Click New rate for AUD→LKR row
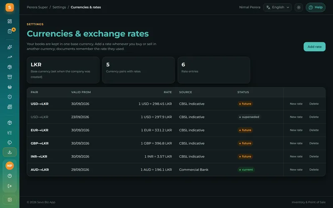 pos(296,170)
